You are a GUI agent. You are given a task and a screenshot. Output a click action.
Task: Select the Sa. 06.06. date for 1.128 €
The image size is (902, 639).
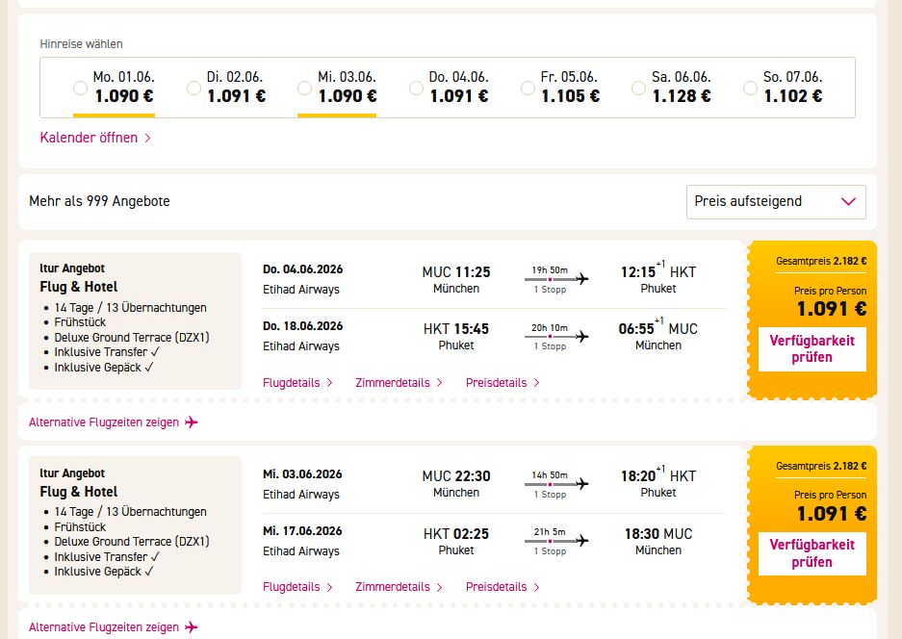pyautogui.click(x=672, y=88)
